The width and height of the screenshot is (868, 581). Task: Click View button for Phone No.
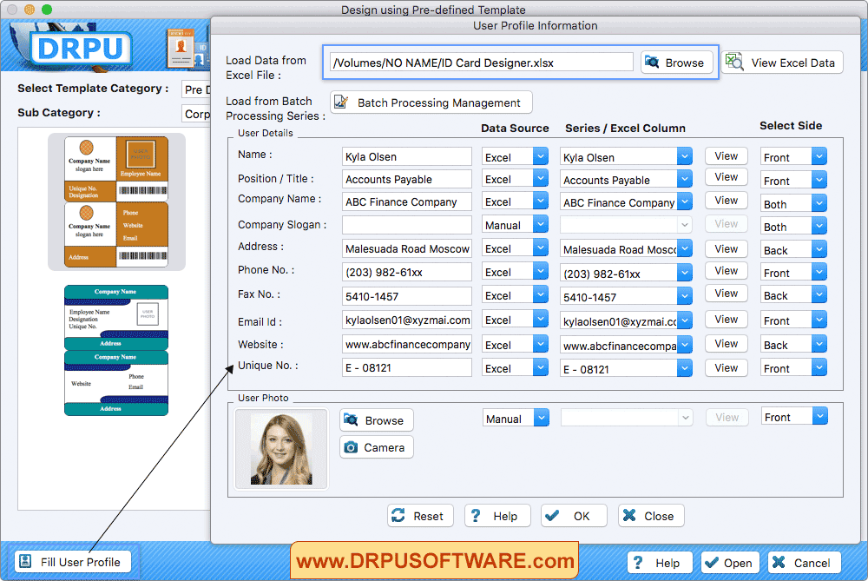(726, 271)
